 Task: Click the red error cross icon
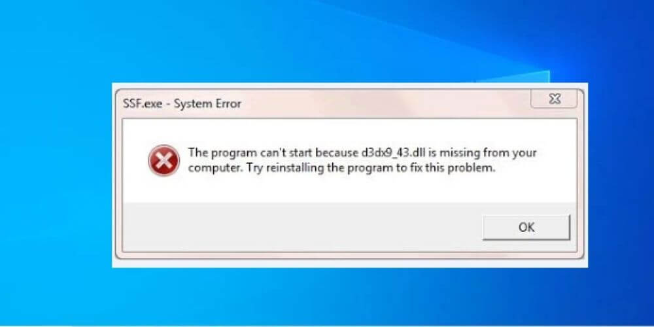coord(164,161)
